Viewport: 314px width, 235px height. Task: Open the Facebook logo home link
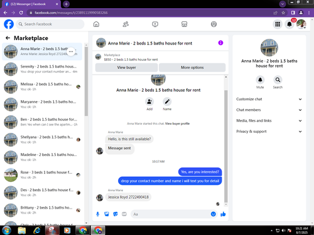pos(9,24)
